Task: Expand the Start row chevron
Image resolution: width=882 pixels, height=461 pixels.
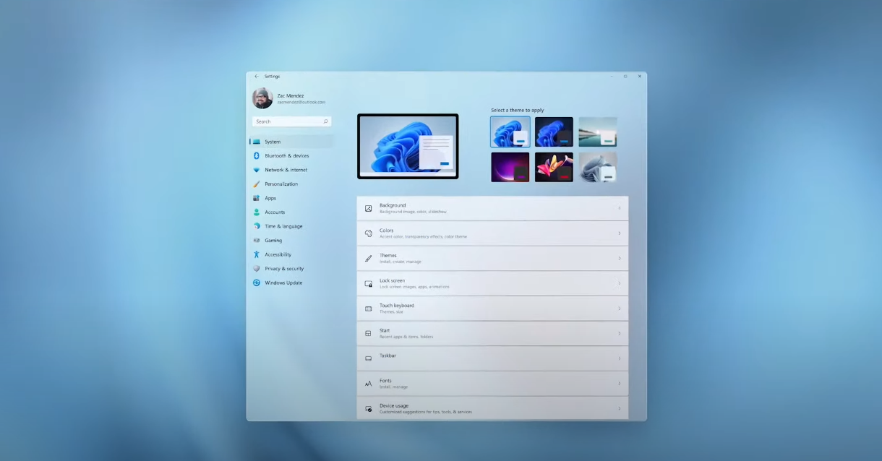Action: pos(620,334)
